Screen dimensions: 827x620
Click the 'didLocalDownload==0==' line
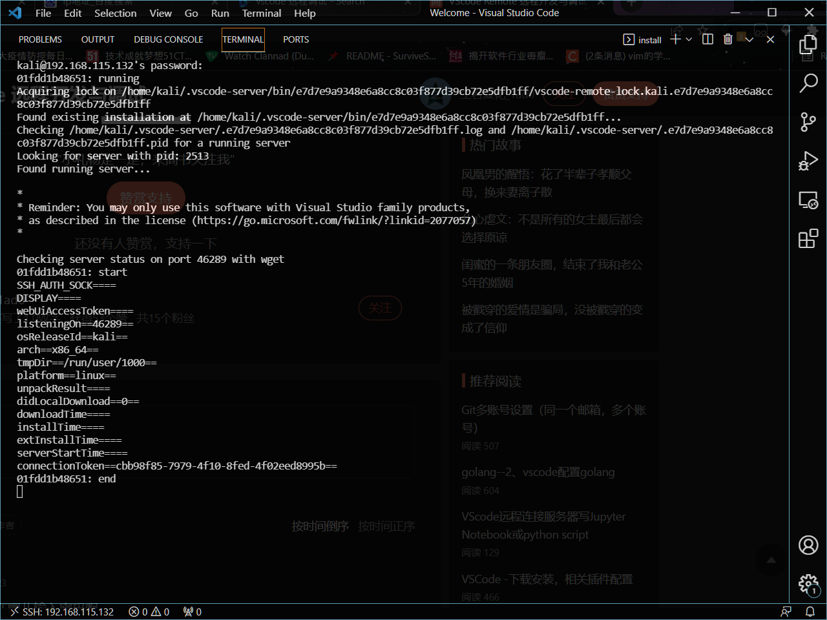pyautogui.click(x=78, y=401)
